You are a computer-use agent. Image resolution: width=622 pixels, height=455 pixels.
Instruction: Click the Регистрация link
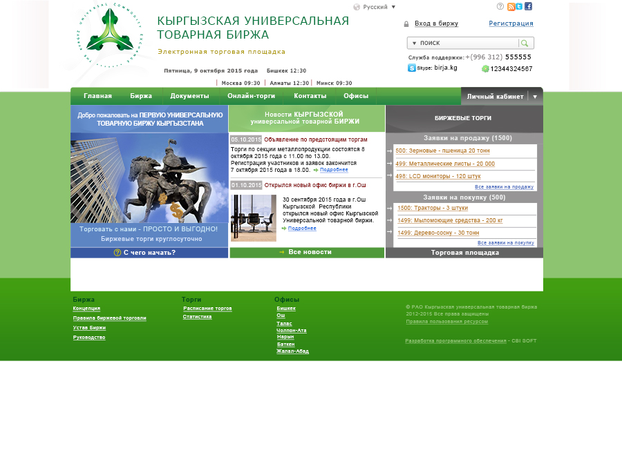pos(511,23)
